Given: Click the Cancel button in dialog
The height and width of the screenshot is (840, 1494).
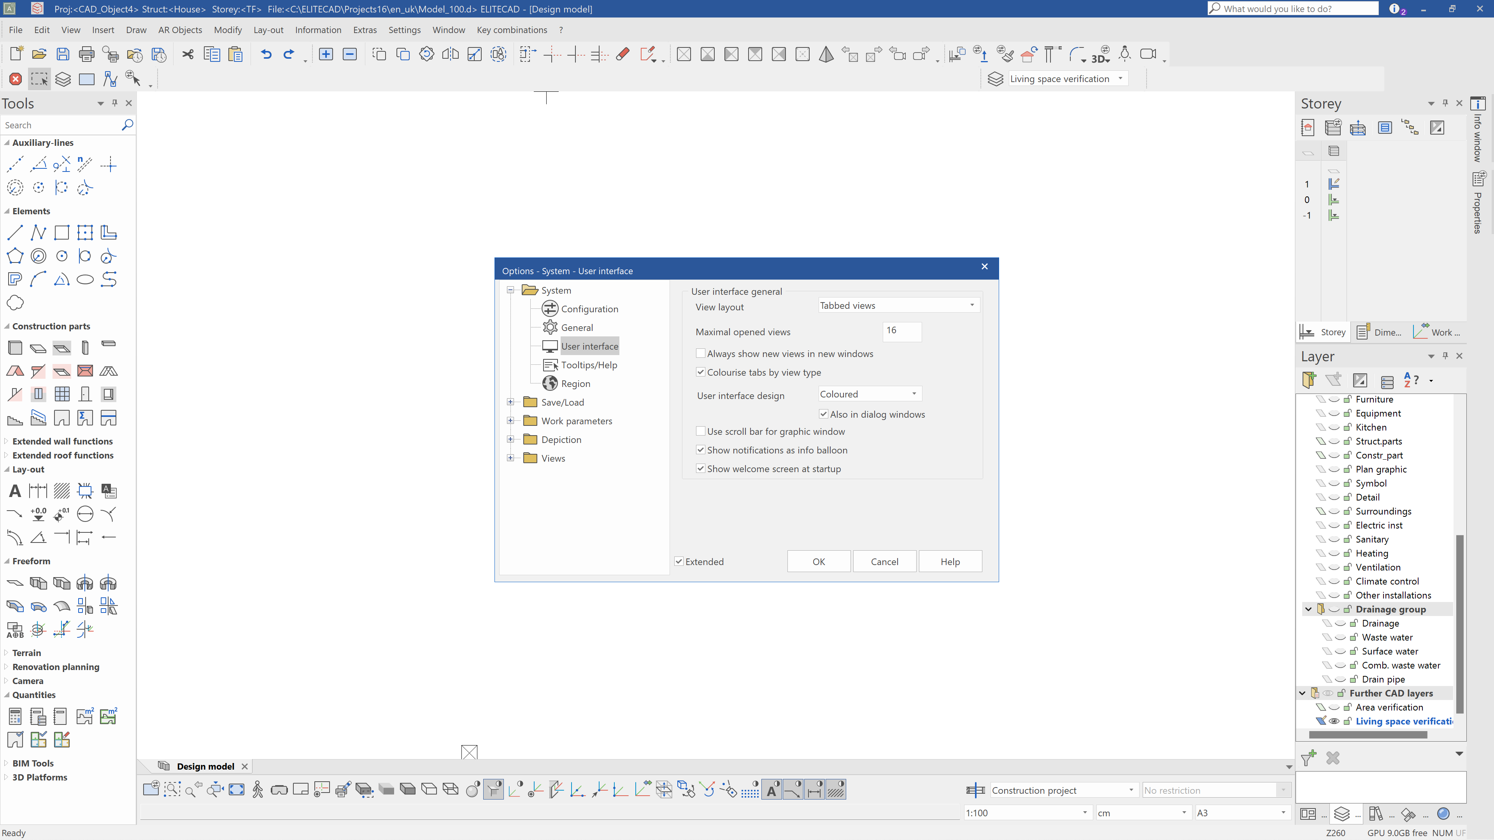Looking at the screenshot, I should pyautogui.click(x=884, y=561).
